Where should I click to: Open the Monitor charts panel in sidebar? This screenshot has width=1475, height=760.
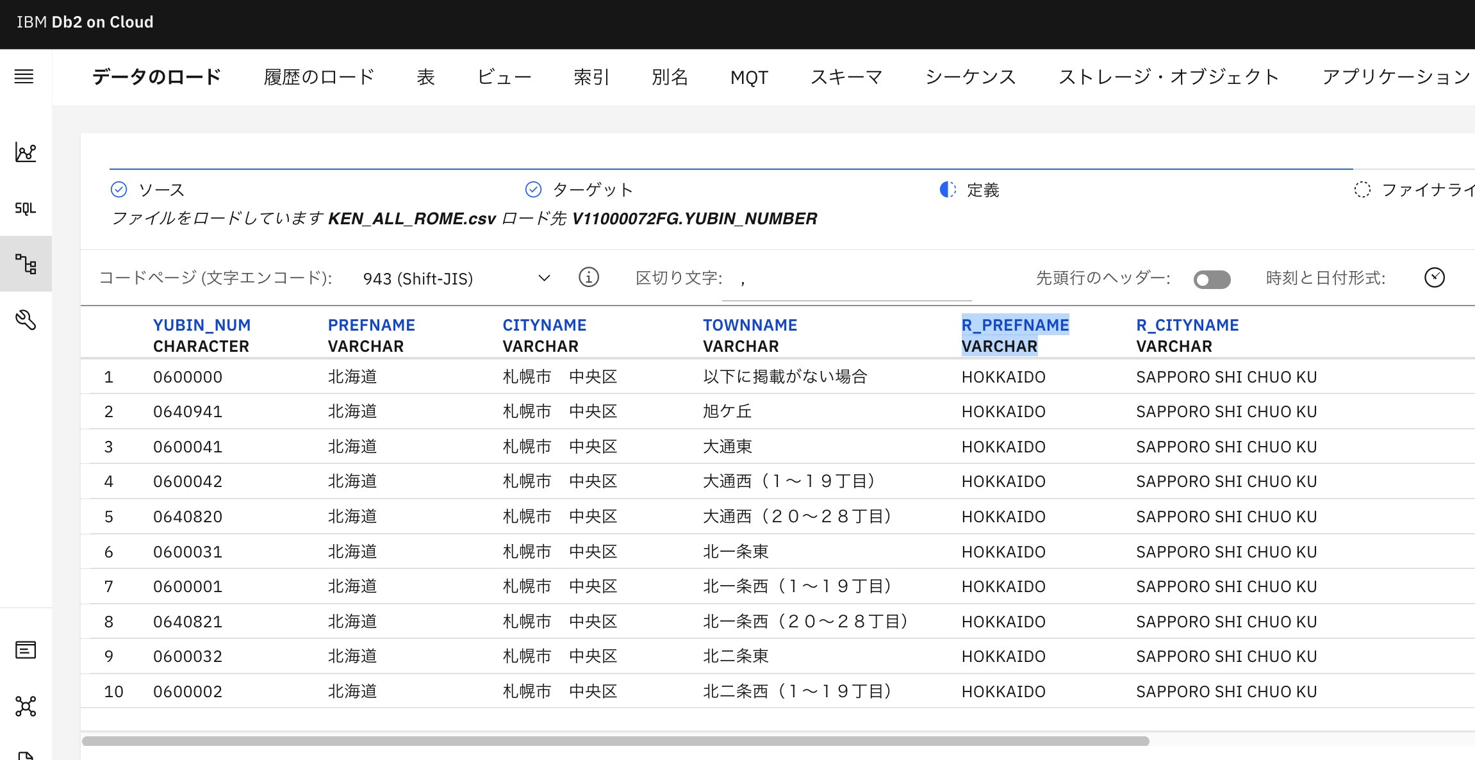click(x=26, y=153)
